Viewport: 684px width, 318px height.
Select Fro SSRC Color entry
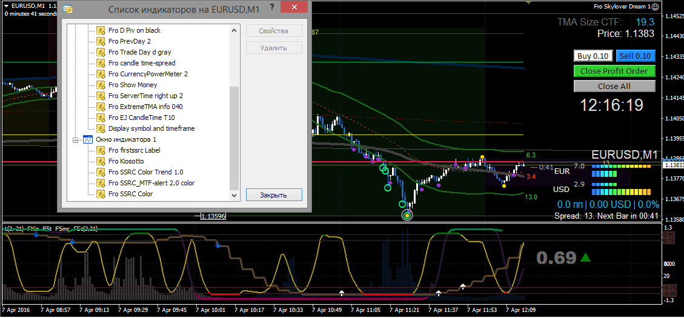pos(131,194)
